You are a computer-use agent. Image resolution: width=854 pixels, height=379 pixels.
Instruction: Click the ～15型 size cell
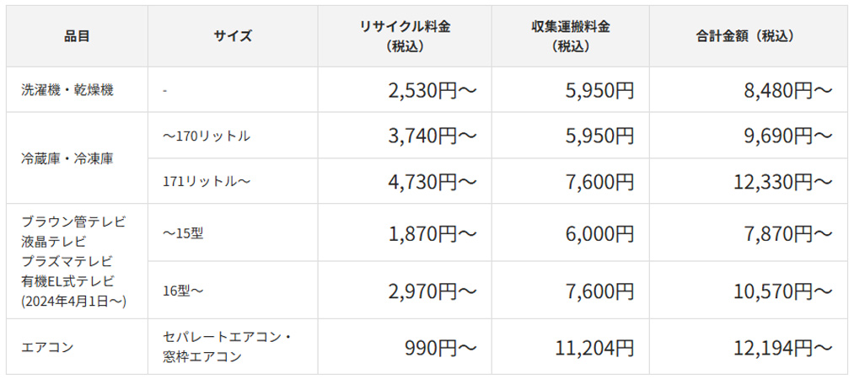coord(183,233)
